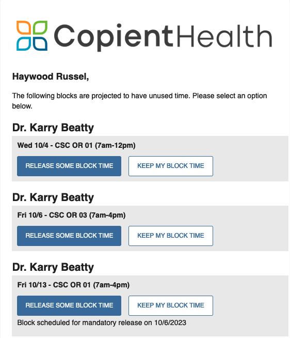Click the Haywood Russel greeting text
The width and height of the screenshot is (290, 338).
coord(51,76)
